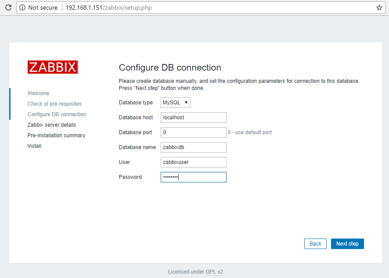This screenshot has height=278, width=389.
Task: Go to Next step
Action: pos(347,244)
